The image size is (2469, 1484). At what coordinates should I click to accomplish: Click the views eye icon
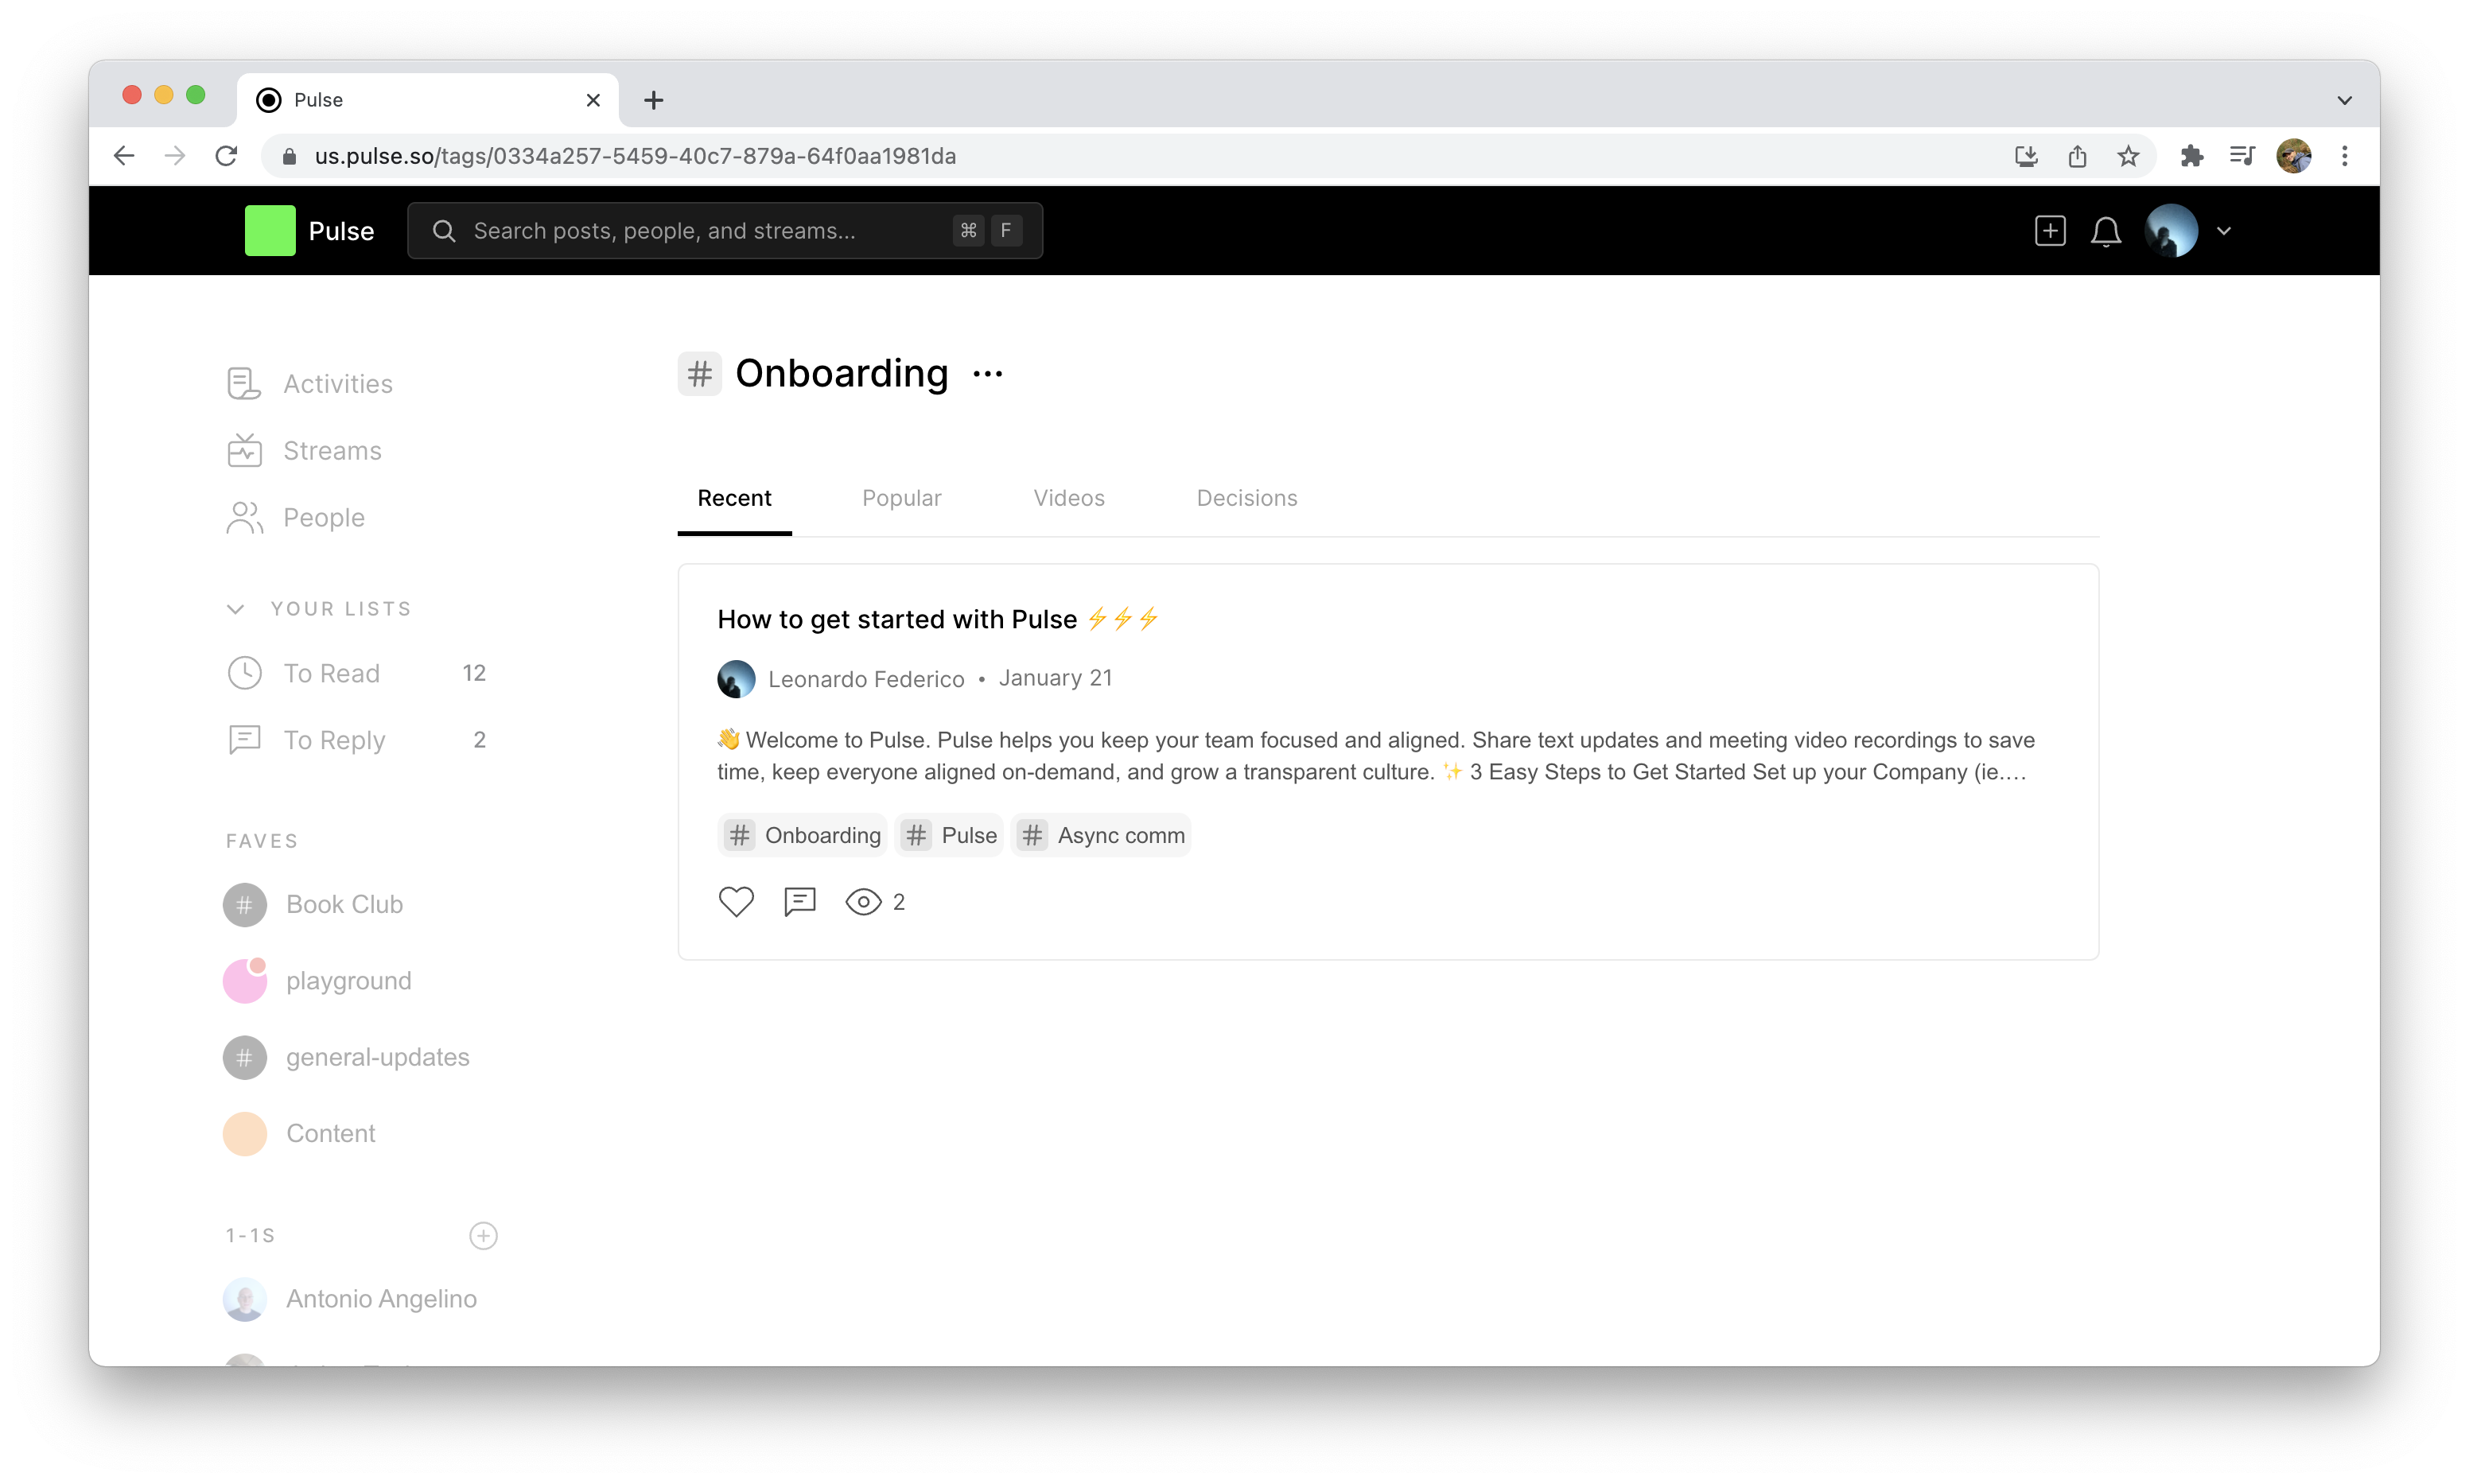click(x=863, y=902)
